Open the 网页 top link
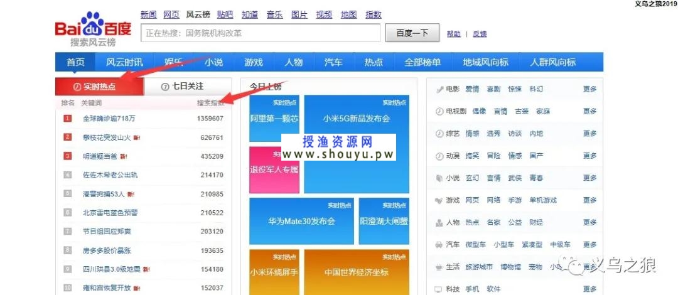This screenshot has width=678, height=295. [x=171, y=14]
